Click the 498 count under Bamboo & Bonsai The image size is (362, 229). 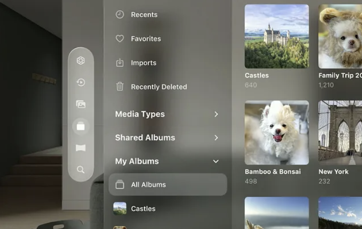pos(251,181)
